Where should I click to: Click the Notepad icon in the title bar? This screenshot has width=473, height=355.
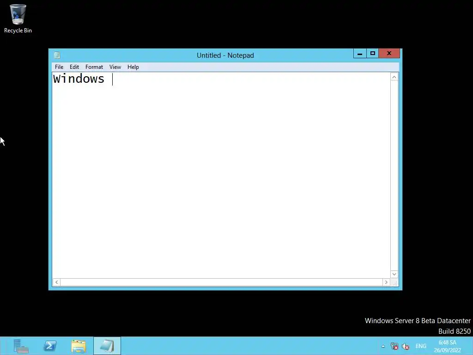(57, 55)
